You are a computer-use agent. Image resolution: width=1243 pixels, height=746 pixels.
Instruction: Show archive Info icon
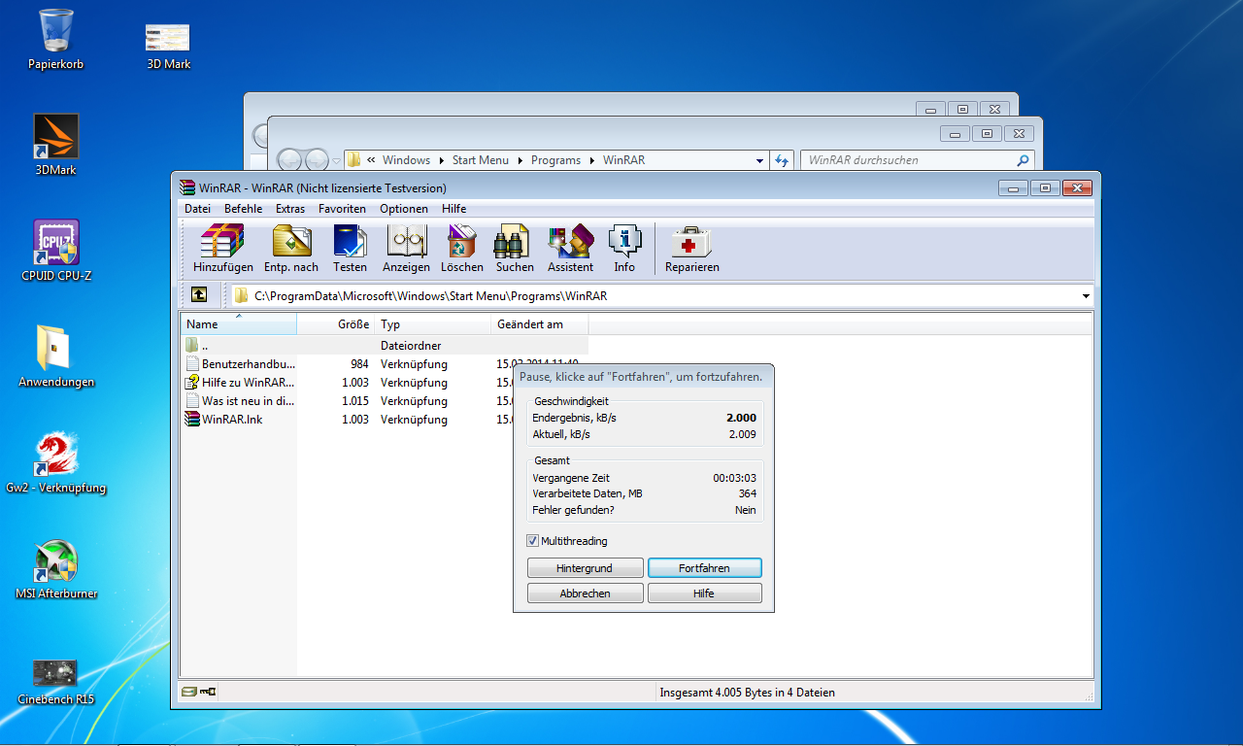click(624, 249)
